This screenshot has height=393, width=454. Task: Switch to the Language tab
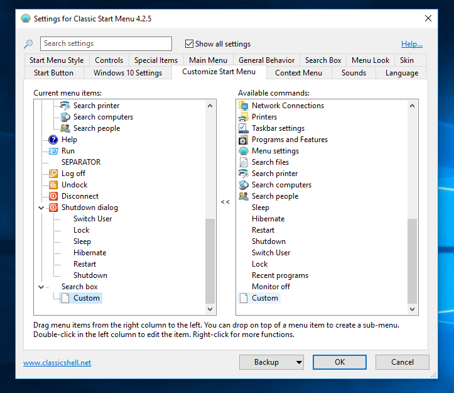coord(402,73)
